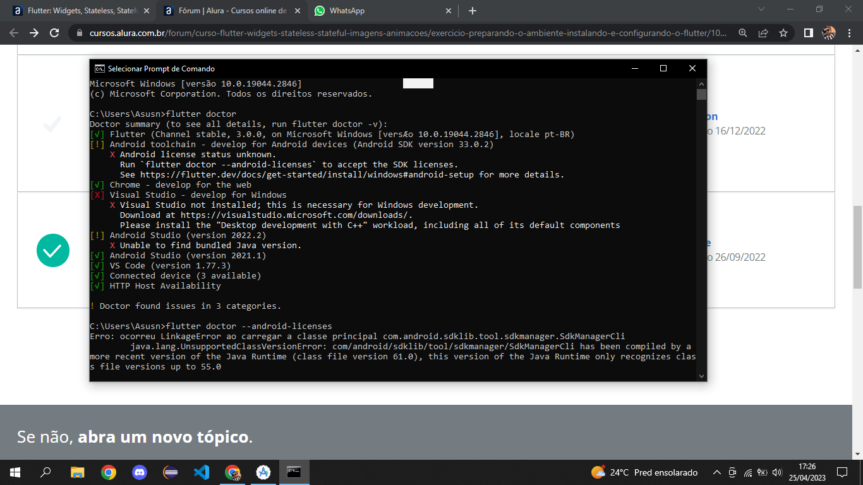Open the zoom magnifier icon in address bar
This screenshot has width=863, height=485.
tap(743, 33)
